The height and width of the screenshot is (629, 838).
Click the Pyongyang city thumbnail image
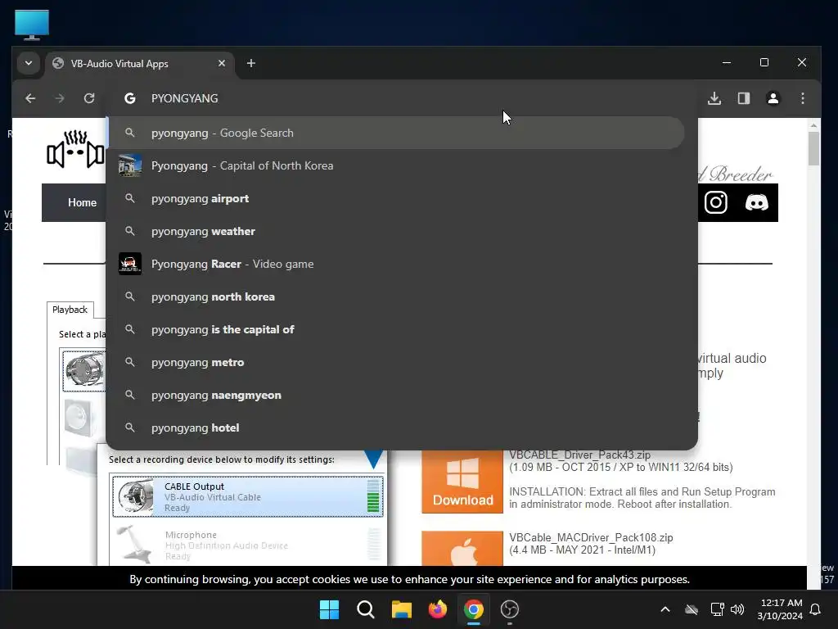(130, 165)
